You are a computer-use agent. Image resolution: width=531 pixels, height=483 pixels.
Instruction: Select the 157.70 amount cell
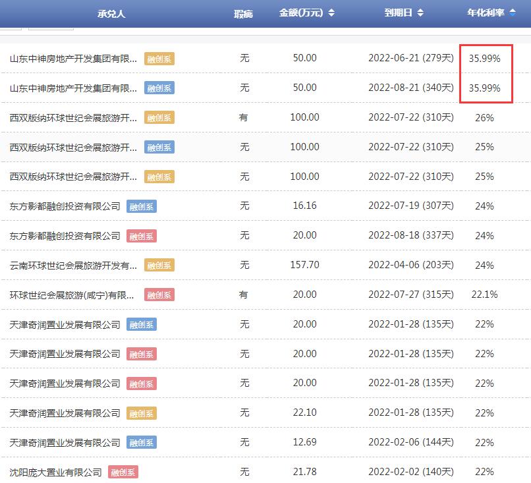click(305, 264)
